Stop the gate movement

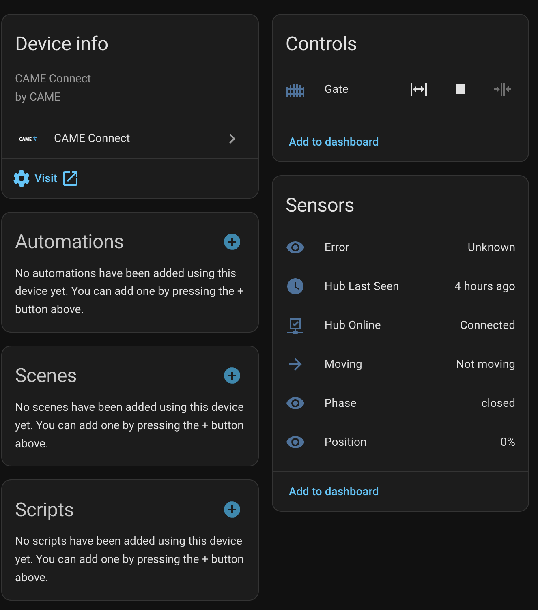click(460, 89)
